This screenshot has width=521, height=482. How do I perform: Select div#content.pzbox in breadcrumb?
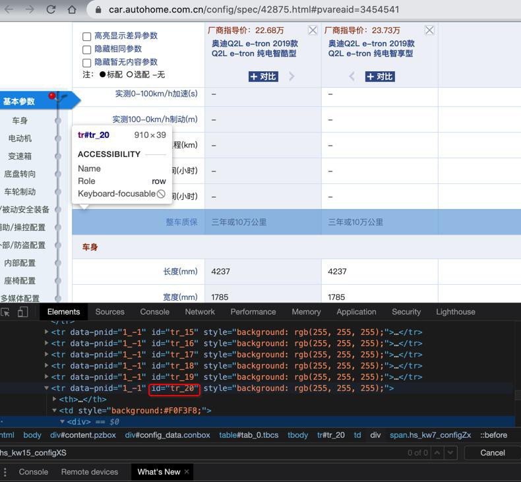pyautogui.click(x=83, y=435)
